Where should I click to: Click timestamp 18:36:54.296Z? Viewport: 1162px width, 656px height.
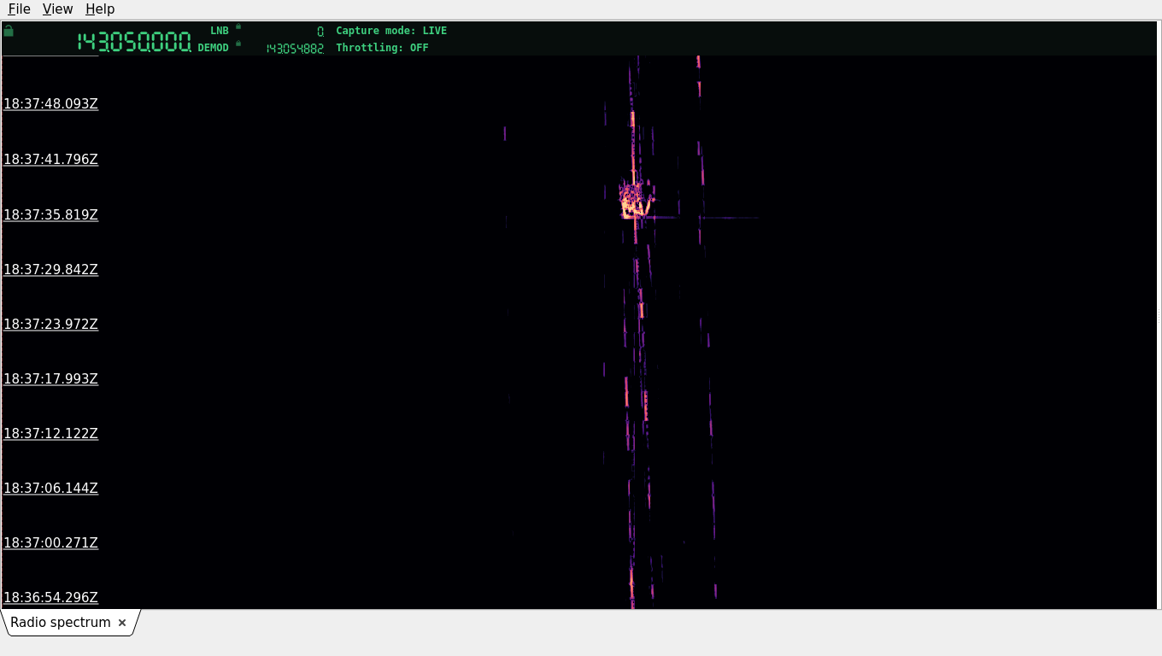pos(50,597)
